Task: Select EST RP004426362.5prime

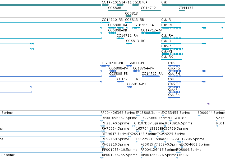Action: (118, 113)
